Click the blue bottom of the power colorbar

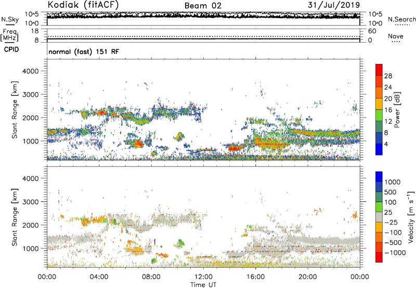click(379, 149)
